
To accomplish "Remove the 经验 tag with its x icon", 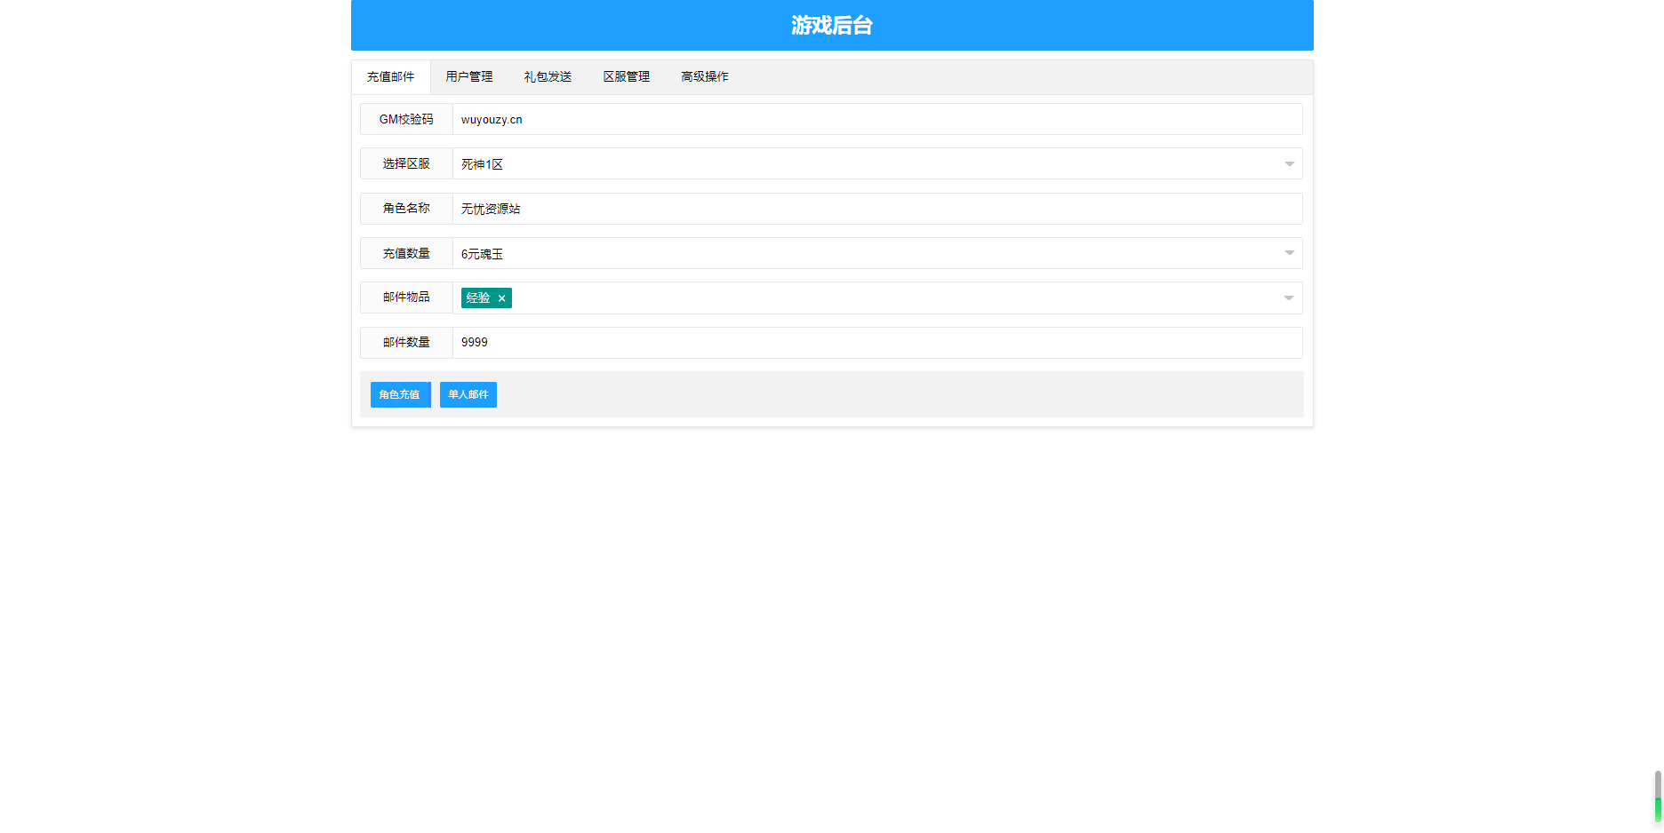I will click(502, 298).
